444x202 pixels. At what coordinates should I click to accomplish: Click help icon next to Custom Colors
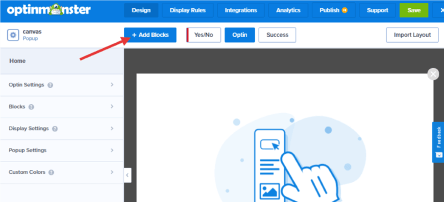click(51, 172)
